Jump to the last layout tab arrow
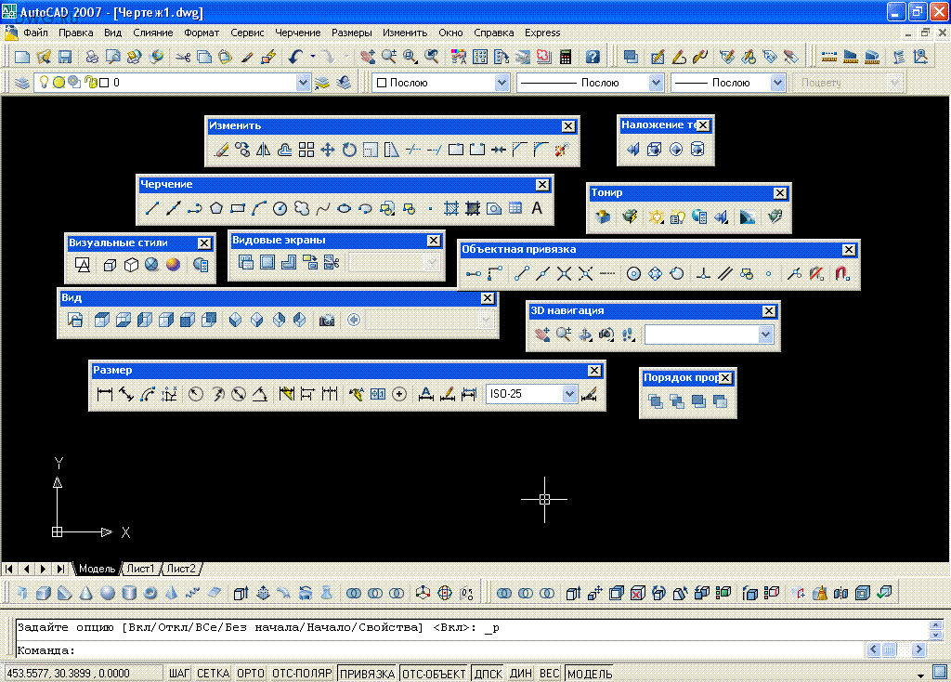This screenshot has width=951, height=682. pos(60,570)
